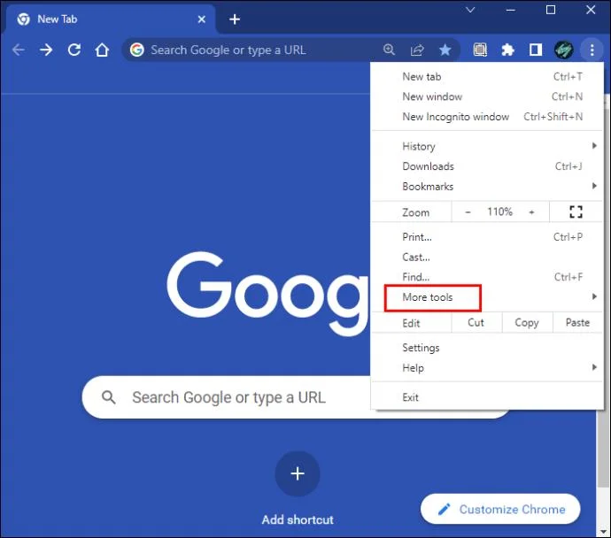Click the three-dot Chrome menu icon

592,50
